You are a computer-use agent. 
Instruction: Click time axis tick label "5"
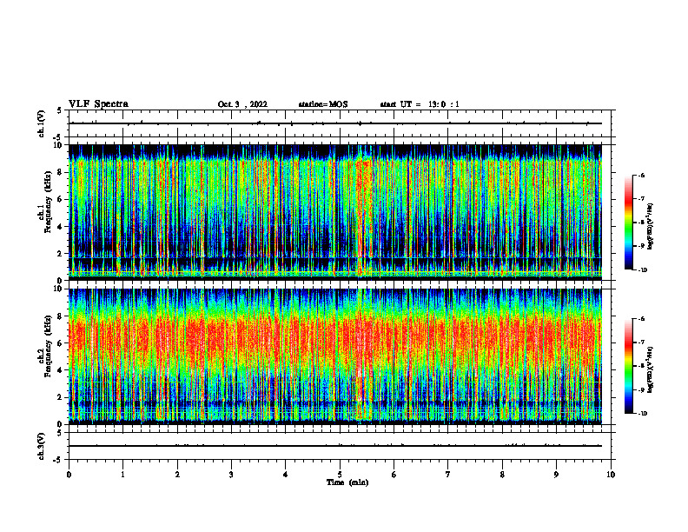click(x=340, y=475)
